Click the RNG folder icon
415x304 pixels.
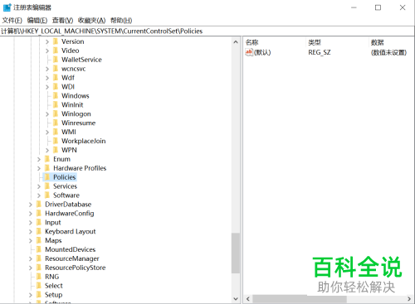click(39, 277)
